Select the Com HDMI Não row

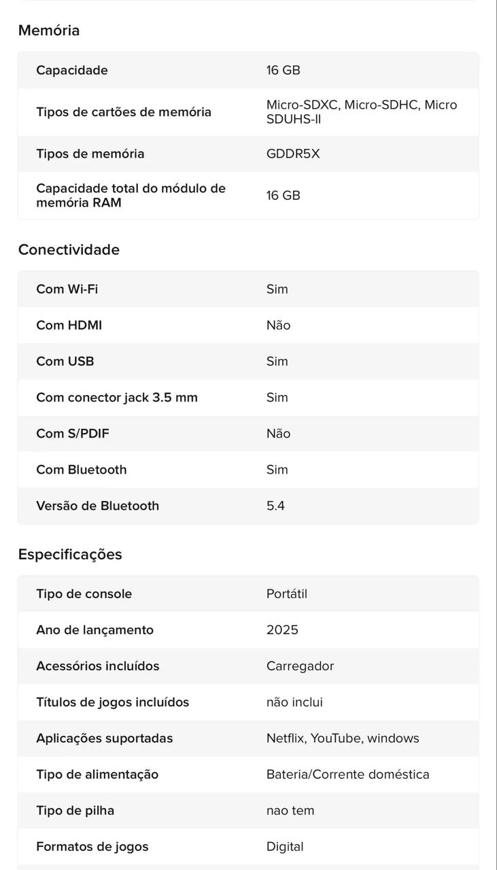(248, 325)
